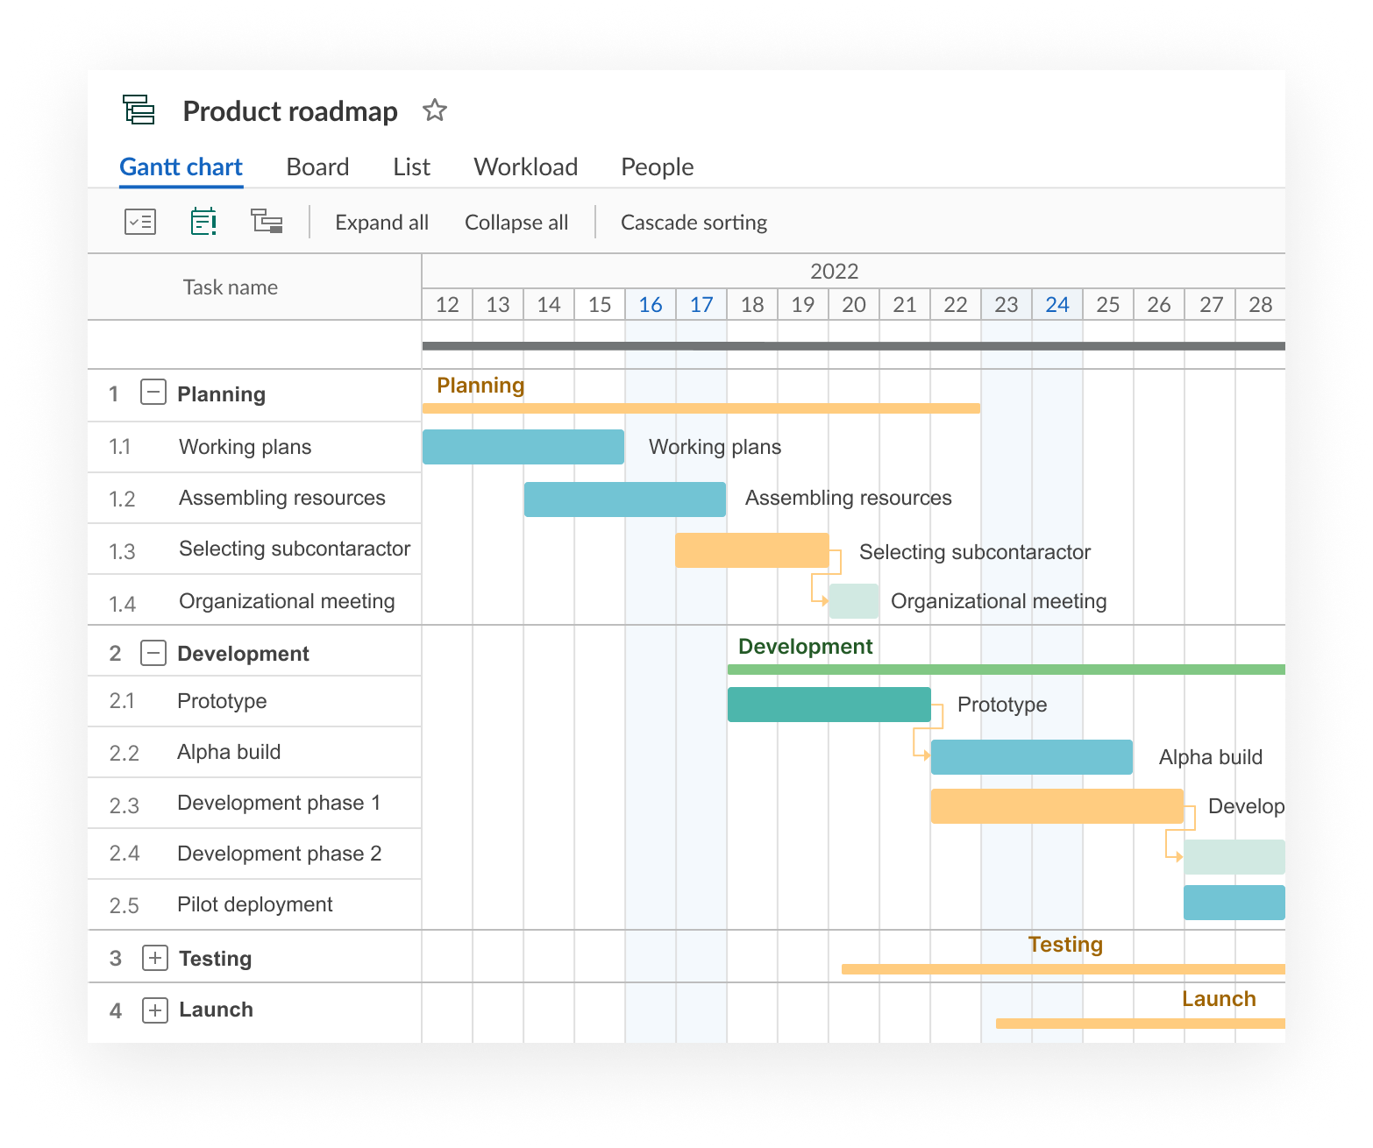Click day 16 in the timeline header

tap(650, 305)
